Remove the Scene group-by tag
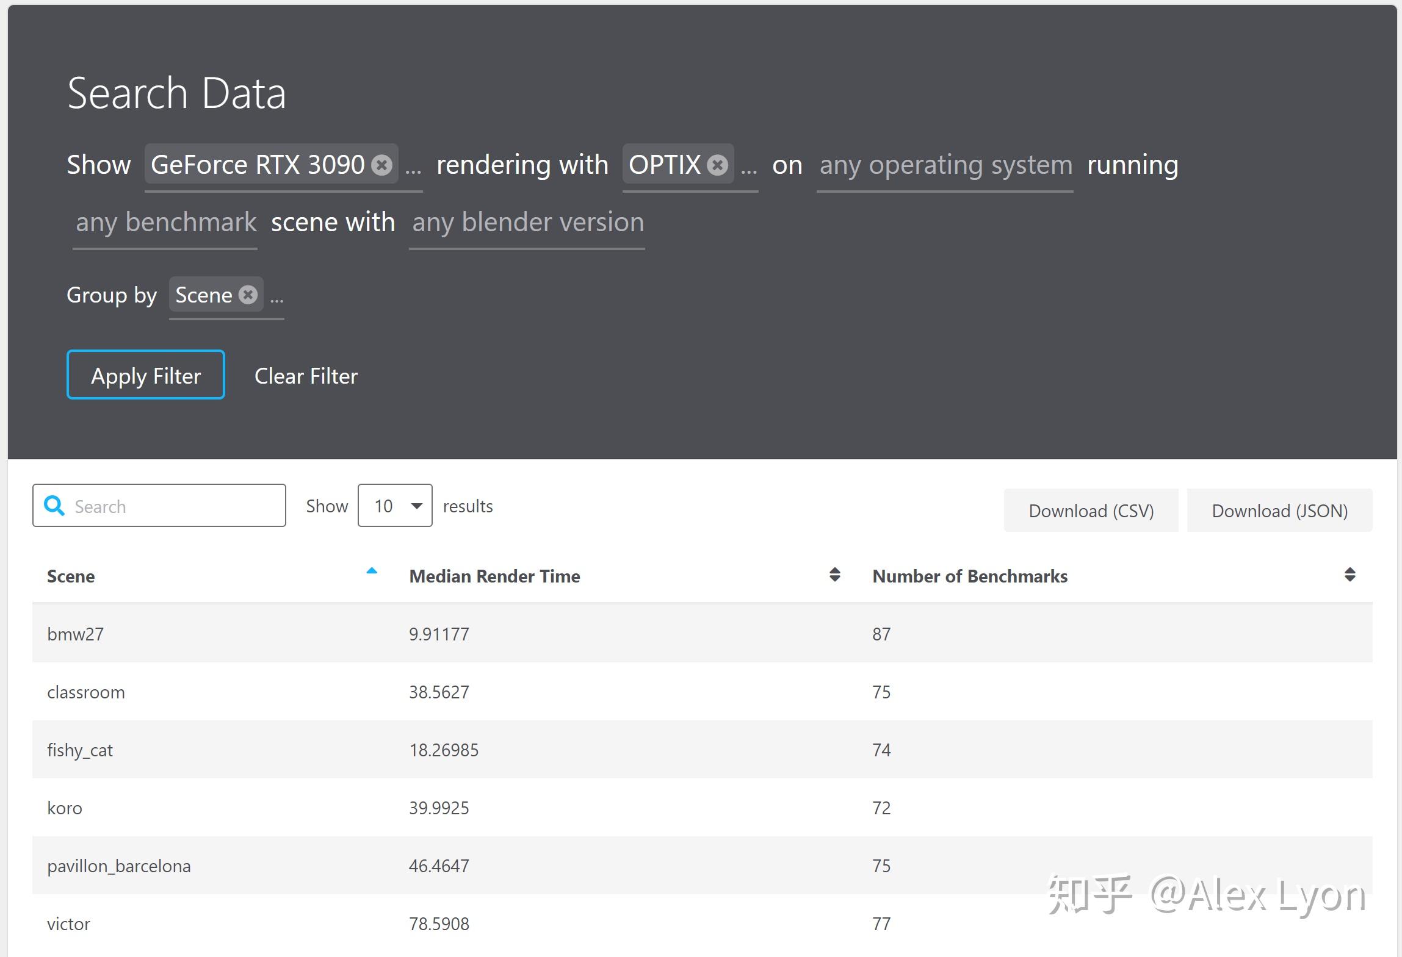1402x957 pixels. [248, 295]
